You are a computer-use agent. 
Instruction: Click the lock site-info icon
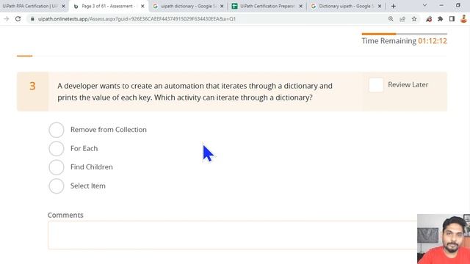click(32, 19)
